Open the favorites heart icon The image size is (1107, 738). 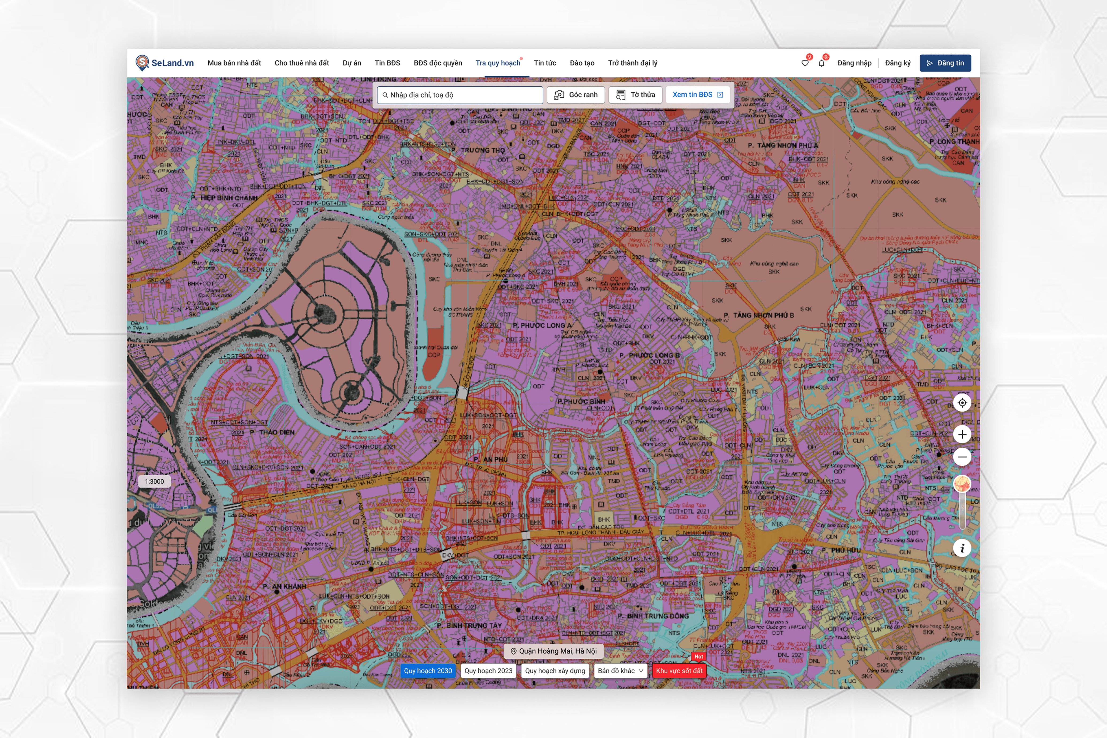[805, 63]
